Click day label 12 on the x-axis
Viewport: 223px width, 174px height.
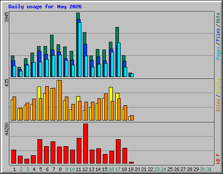coord(85,169)
